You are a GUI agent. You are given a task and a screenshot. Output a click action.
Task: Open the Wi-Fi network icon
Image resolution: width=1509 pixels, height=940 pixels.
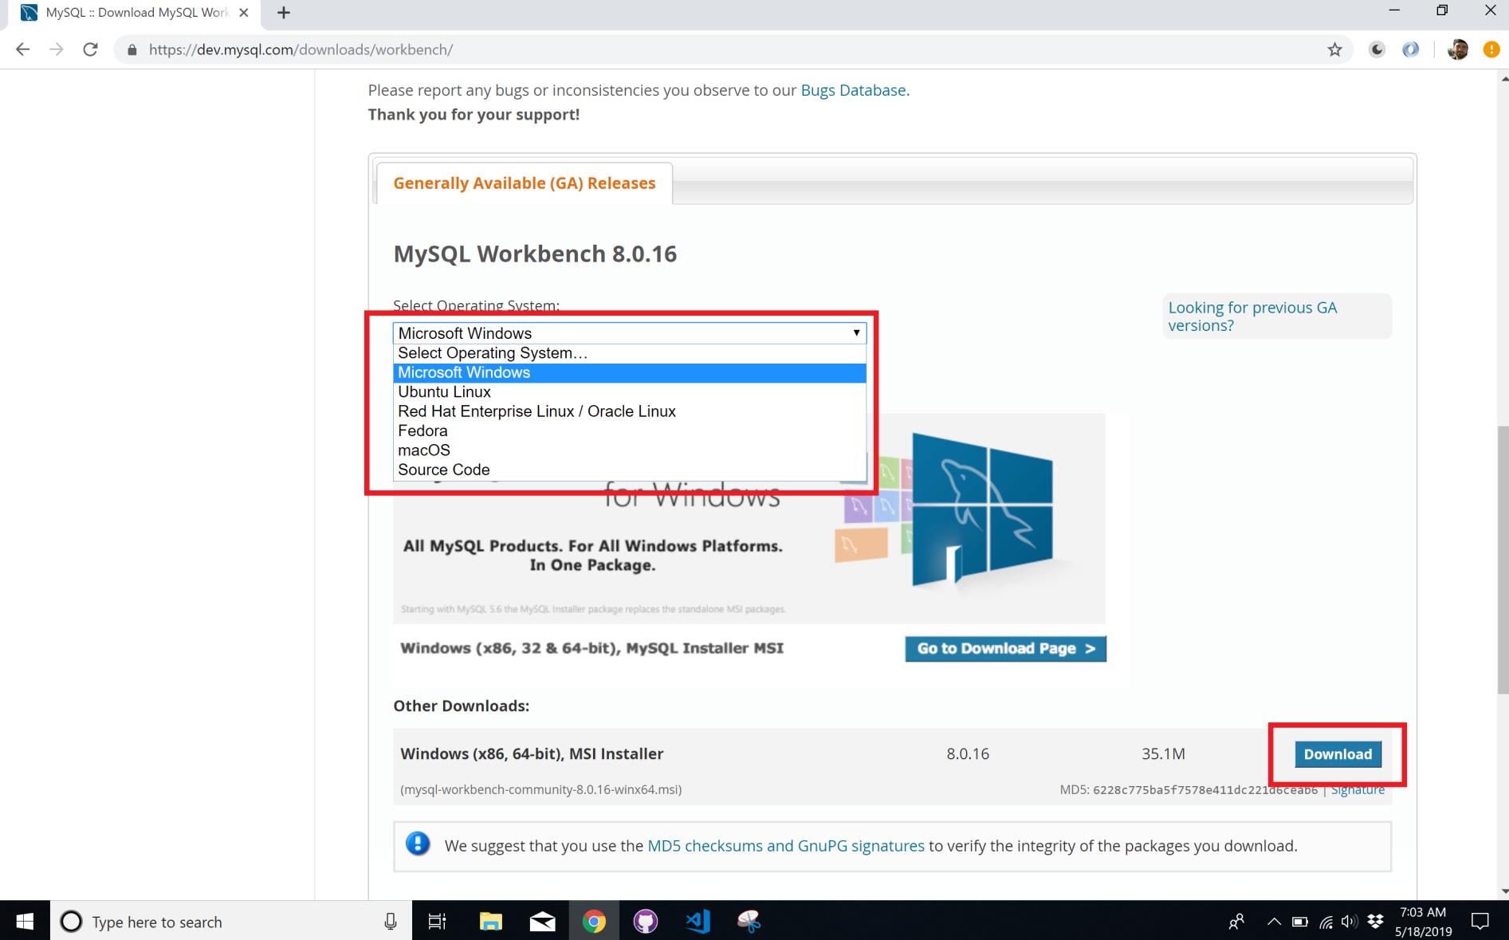point(1326,922)
